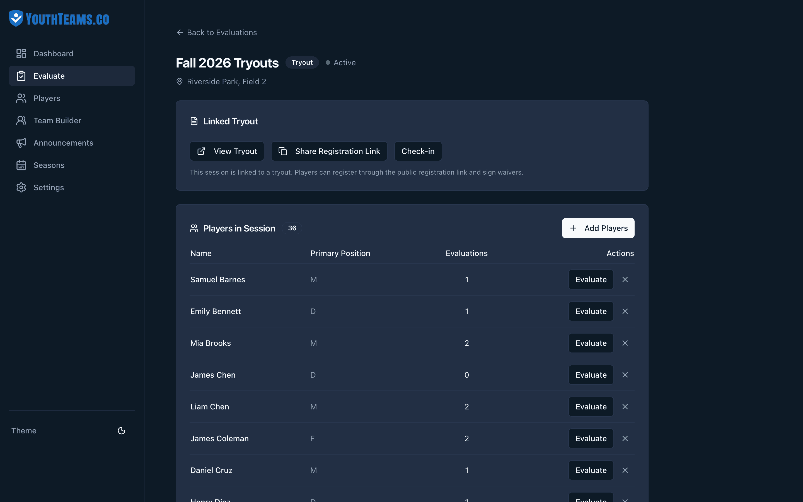
Task: Remove James Coleman from the session
Action: (625, 438)
